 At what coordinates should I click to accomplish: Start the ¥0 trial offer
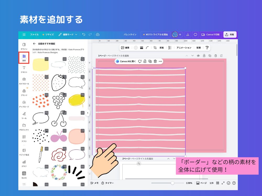(x=156, y=34)
